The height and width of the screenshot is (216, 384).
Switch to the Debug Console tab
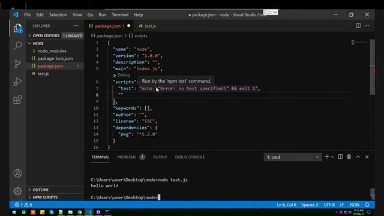point(190,157)
